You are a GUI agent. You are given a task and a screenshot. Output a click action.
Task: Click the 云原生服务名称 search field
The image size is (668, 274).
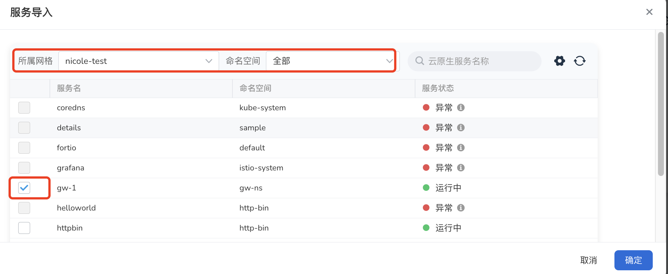point(475,61)
